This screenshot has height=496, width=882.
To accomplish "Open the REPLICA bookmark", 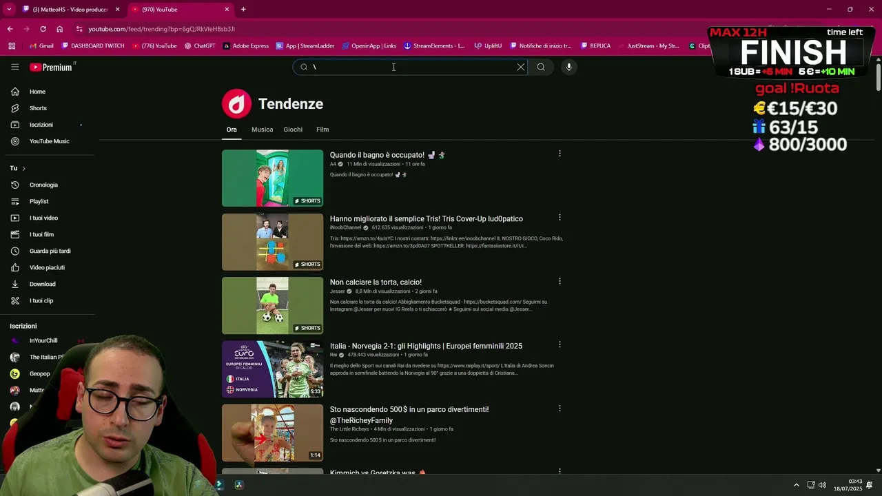I will click(x=595, y=46).
